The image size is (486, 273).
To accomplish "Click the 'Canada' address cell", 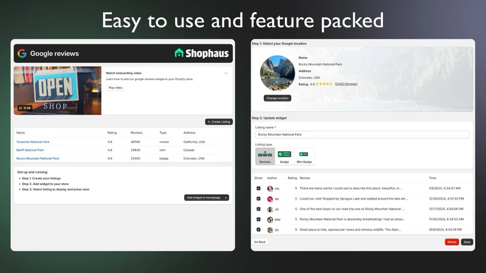I will 189,150.
